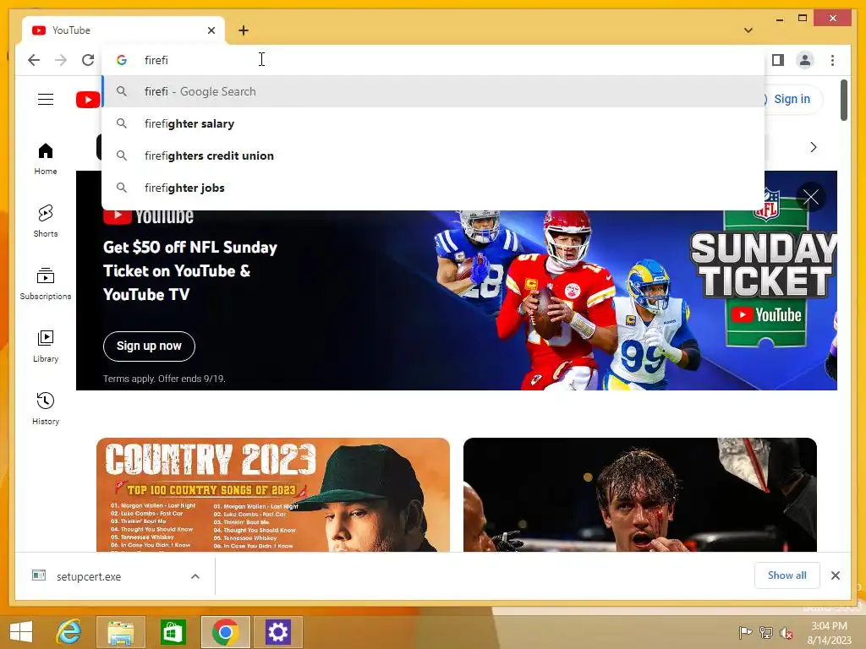Go back using browser back arrow
The height and width of the screenshot is (649, 866).
click(34, 60)
